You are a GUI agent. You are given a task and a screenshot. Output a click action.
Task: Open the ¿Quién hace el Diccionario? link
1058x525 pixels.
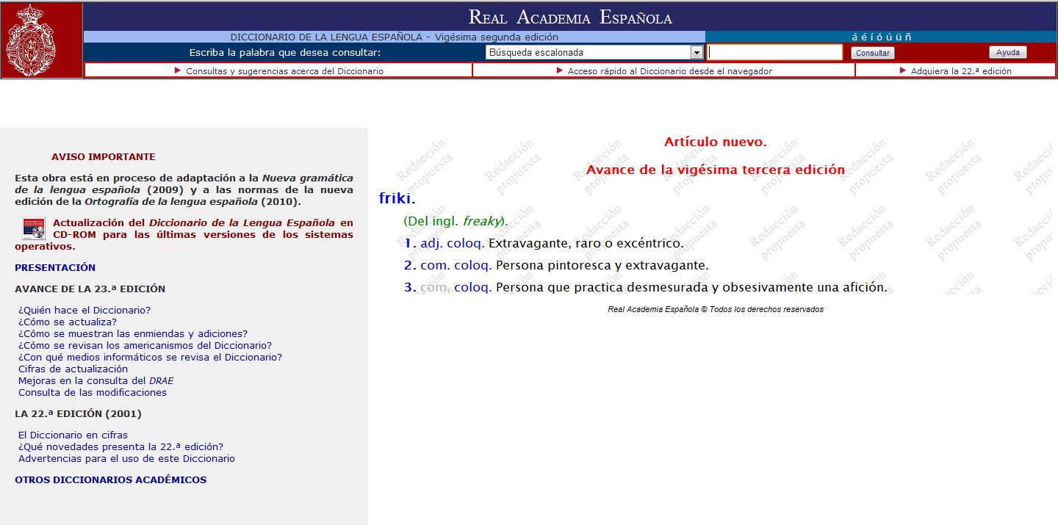(x=84, y=311)
